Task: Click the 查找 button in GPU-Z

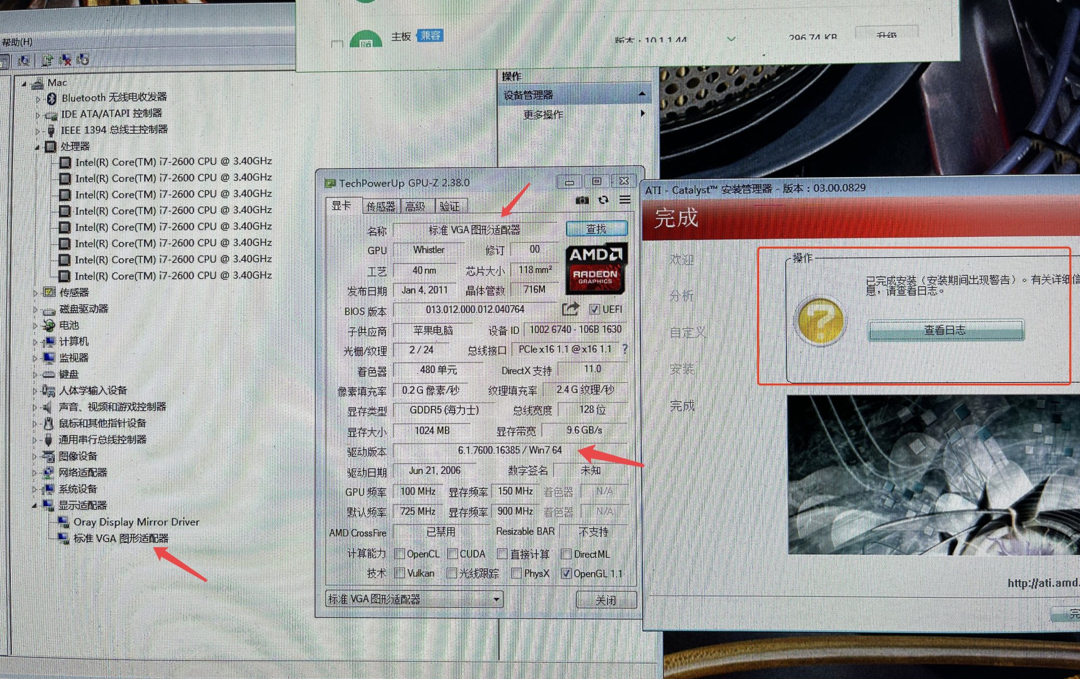Action: click(596, 228)
